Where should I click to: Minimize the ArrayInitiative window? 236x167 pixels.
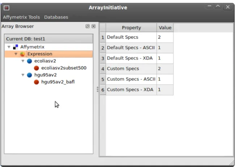(210, 6)
